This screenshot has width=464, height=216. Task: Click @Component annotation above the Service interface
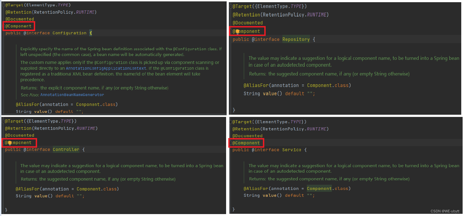[246, 143]
